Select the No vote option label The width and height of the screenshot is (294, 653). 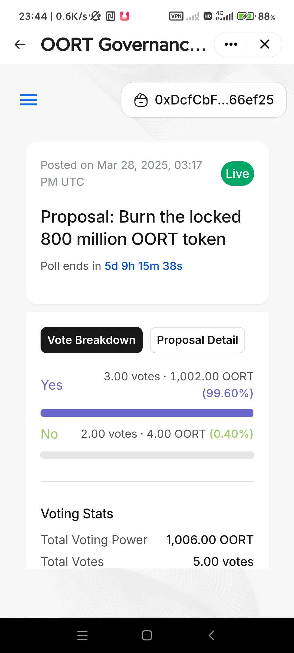49,434
